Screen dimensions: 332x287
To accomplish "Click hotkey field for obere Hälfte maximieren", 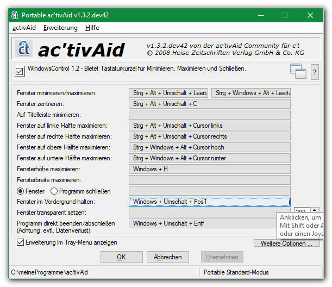I will pos(210,147).
